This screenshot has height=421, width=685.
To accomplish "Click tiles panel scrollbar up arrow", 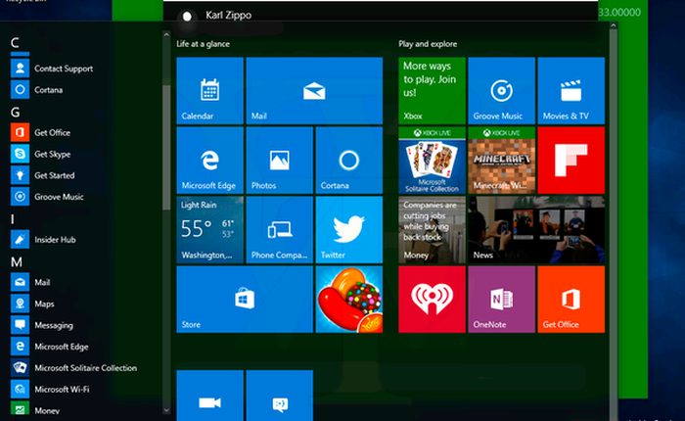I will [x=614, y=25].
